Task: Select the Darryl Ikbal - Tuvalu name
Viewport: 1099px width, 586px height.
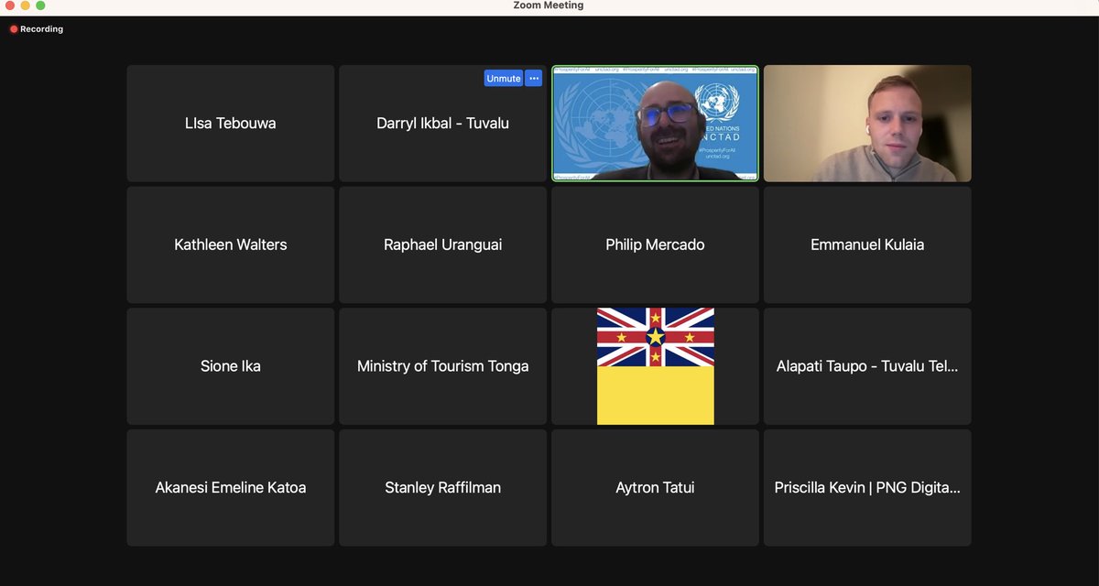Action: point(442,123)
